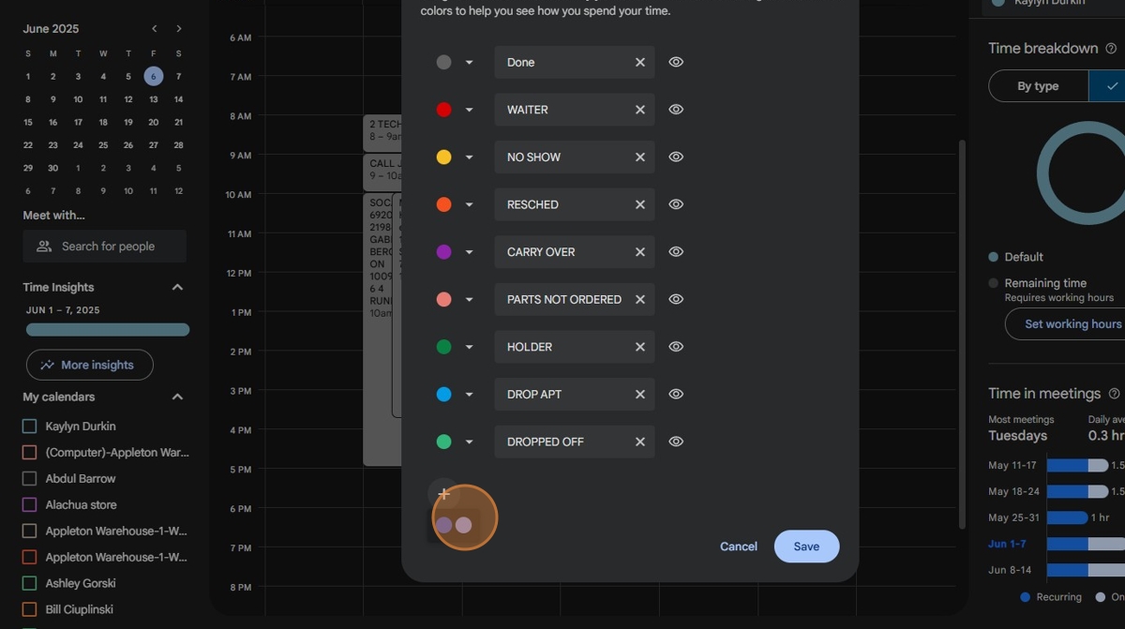
Task: Toggle visibility of the HOLDER label
Action: pyautogui.click(x=676, y=347)
